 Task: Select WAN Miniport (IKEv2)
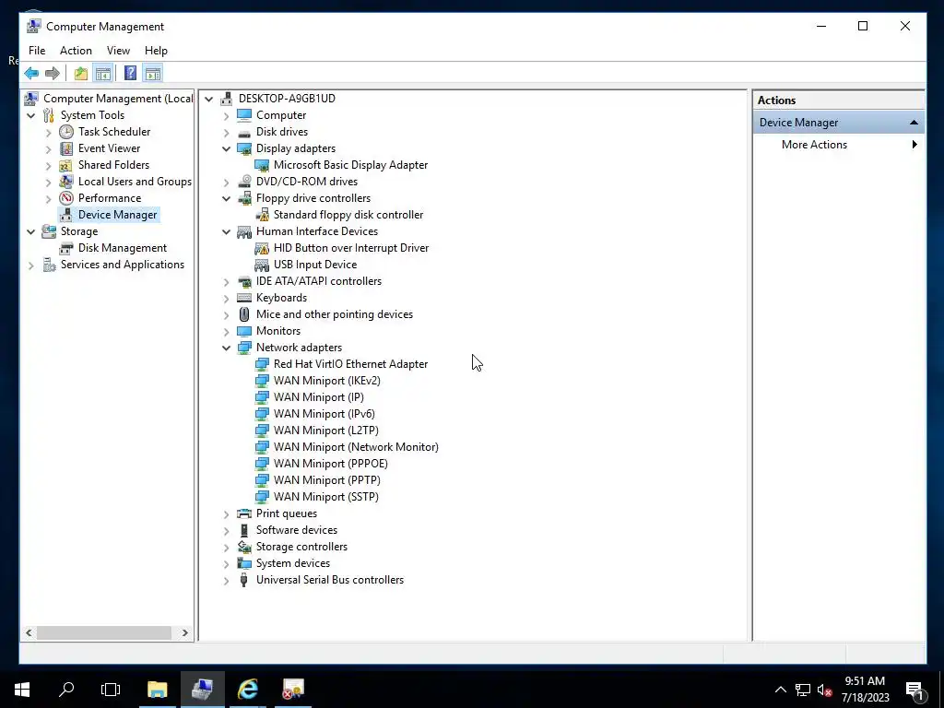327,381
